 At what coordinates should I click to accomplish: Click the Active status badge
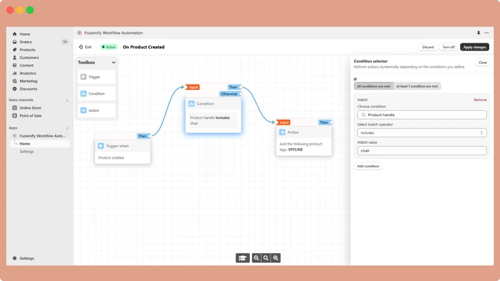(x=108, y=47)
